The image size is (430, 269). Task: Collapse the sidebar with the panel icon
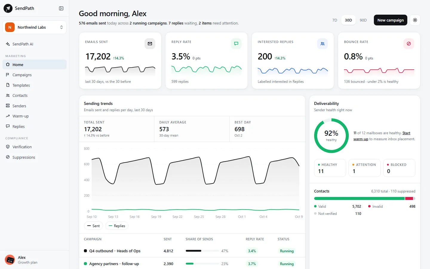[x=61, y=8]
